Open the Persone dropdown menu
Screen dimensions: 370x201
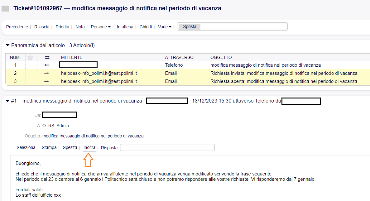tap(100, 27)
